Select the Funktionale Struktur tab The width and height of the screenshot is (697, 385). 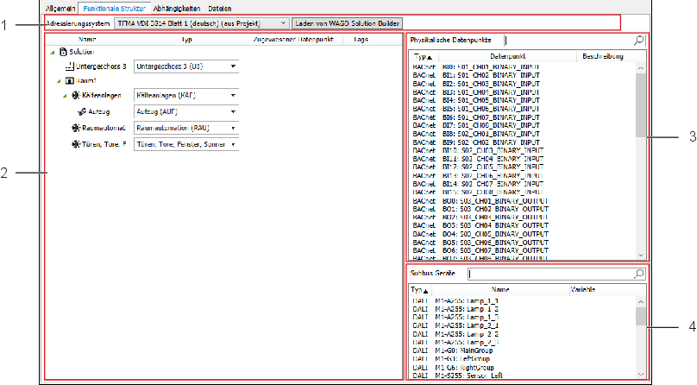tap(115, 9)
